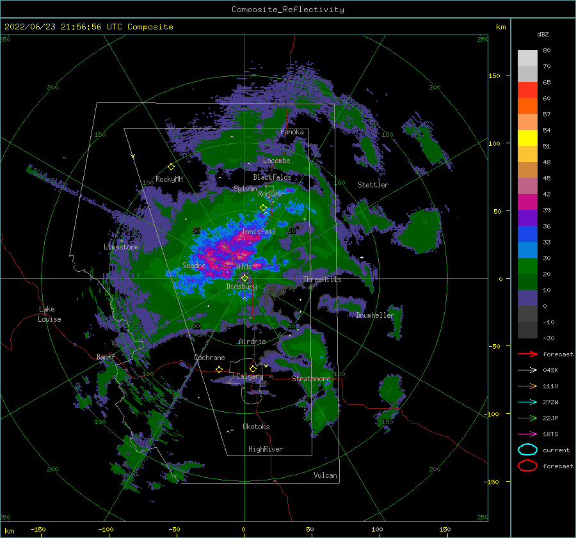576x538 pixels.
Task: Click the Cochrane town label
Action: 209,358
